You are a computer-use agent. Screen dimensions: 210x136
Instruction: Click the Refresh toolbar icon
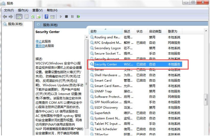point(33,17)
